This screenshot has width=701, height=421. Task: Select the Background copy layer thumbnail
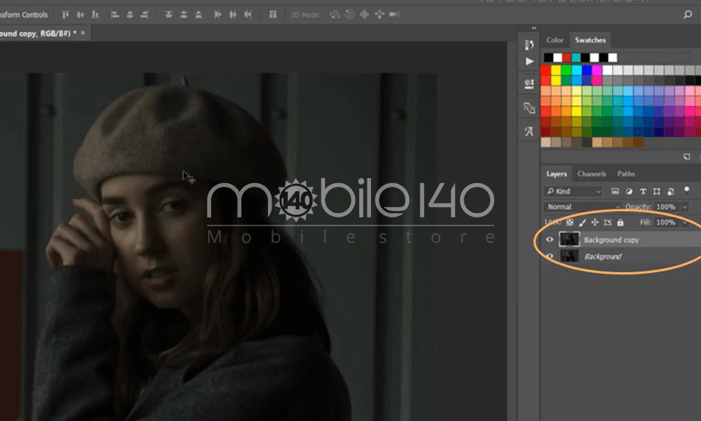569,239
